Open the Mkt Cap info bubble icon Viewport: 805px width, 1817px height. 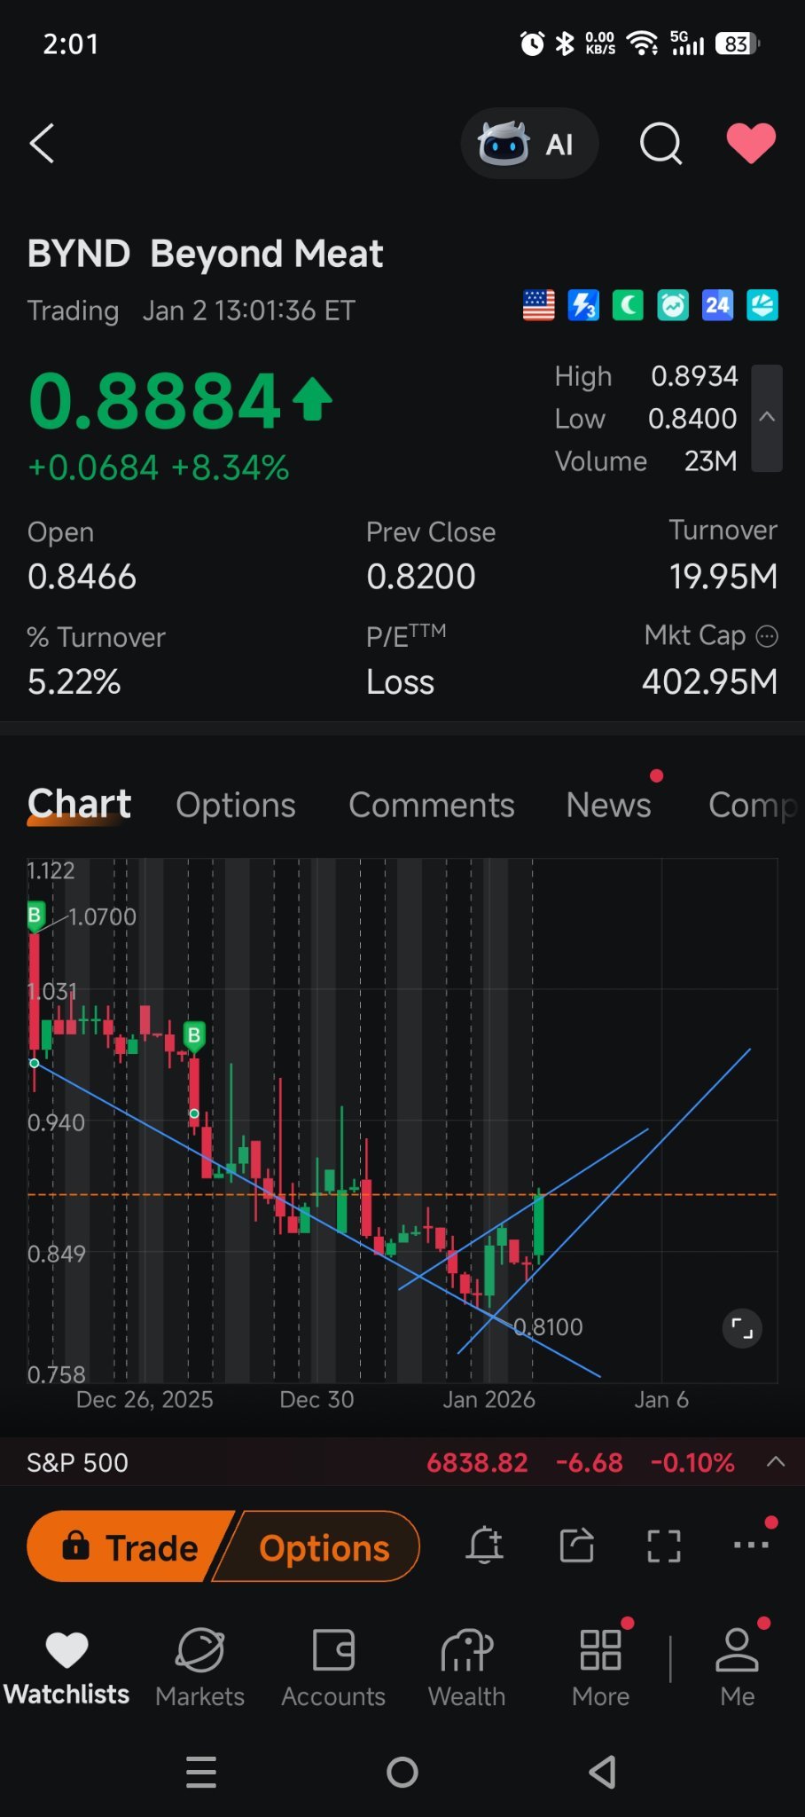point(767,636)
